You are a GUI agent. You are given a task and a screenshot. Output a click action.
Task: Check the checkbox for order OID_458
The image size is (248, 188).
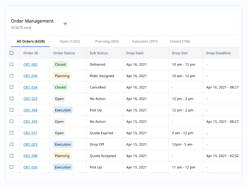[x=12, y=110]
